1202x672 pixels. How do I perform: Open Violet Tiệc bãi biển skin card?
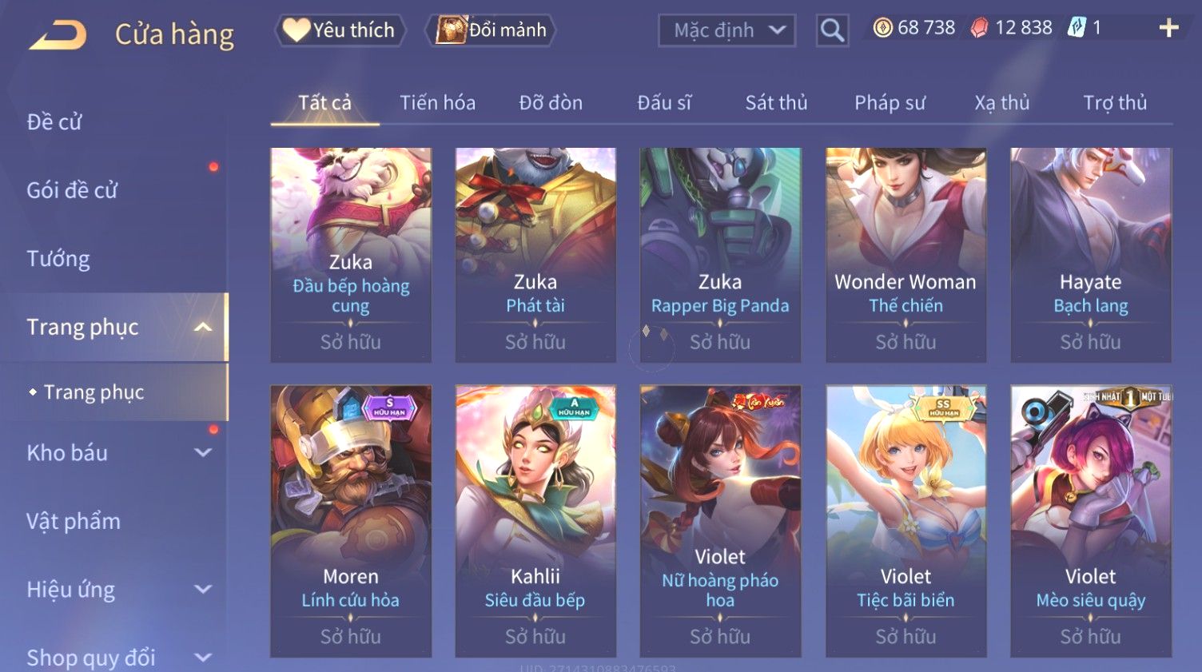coord(905,521)
